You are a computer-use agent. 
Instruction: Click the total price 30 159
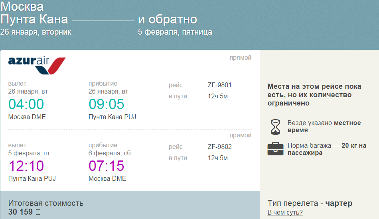point(21,212)
